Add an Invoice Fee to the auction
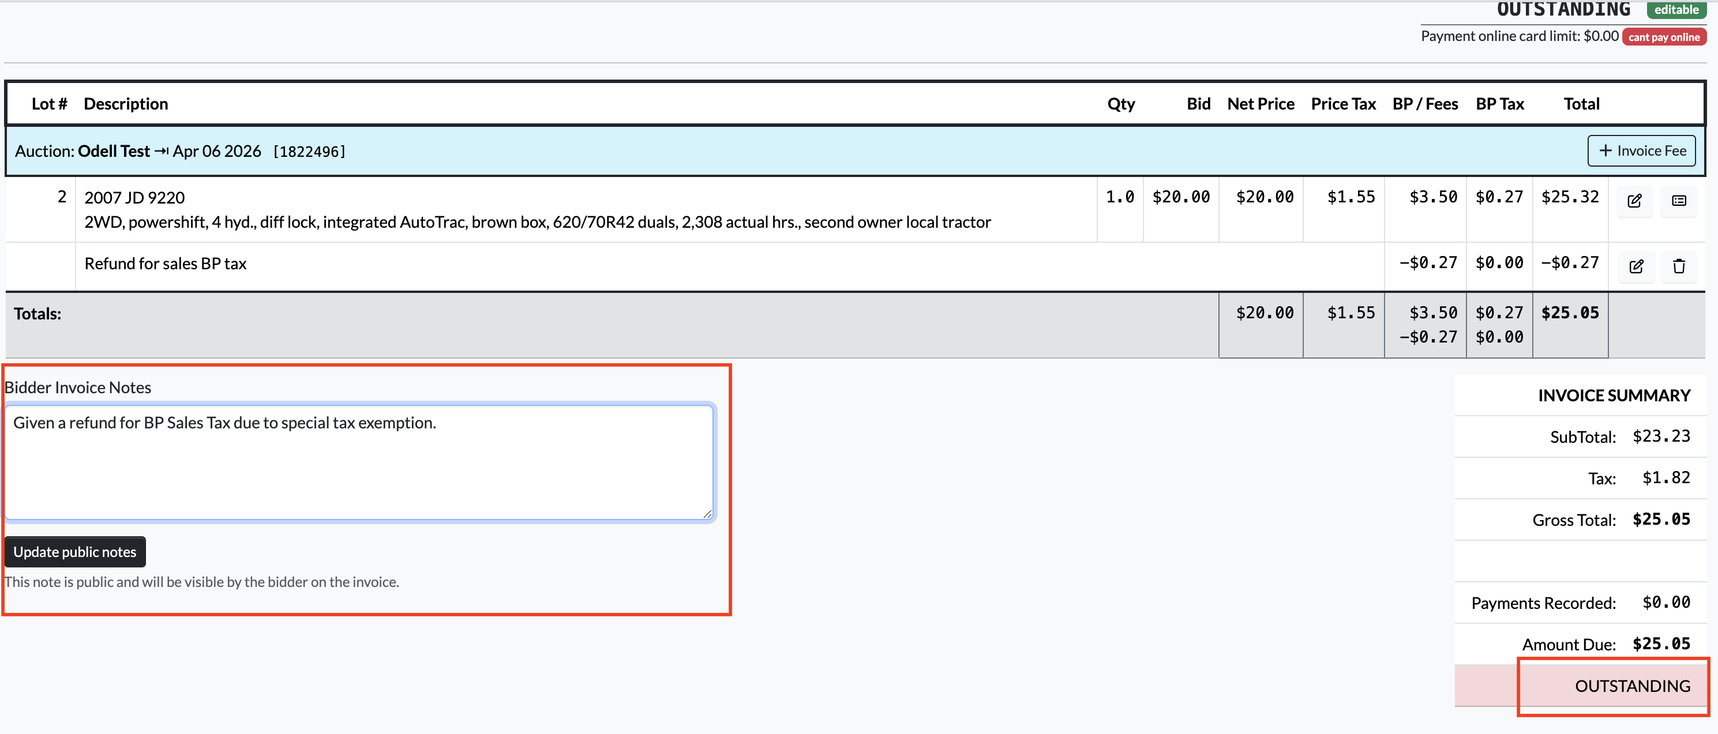This screenshot has height=734, width=1718. pyautogui.click(x=1641, y=150)
